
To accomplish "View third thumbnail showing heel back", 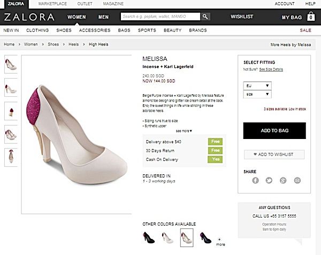I will [x=11, y=111].
